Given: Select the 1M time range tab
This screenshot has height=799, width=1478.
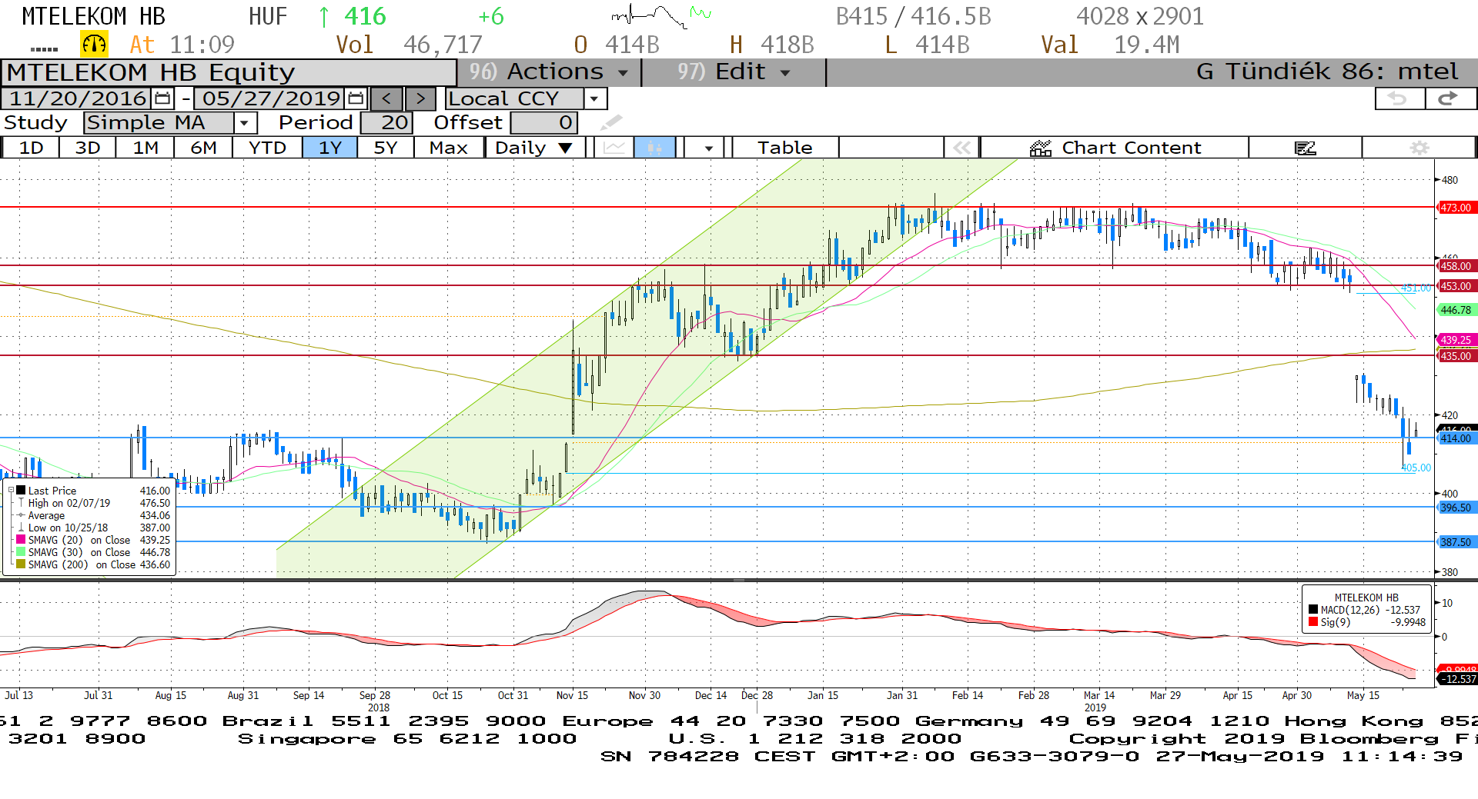Looking at the screenshot, I should (145, 148).
